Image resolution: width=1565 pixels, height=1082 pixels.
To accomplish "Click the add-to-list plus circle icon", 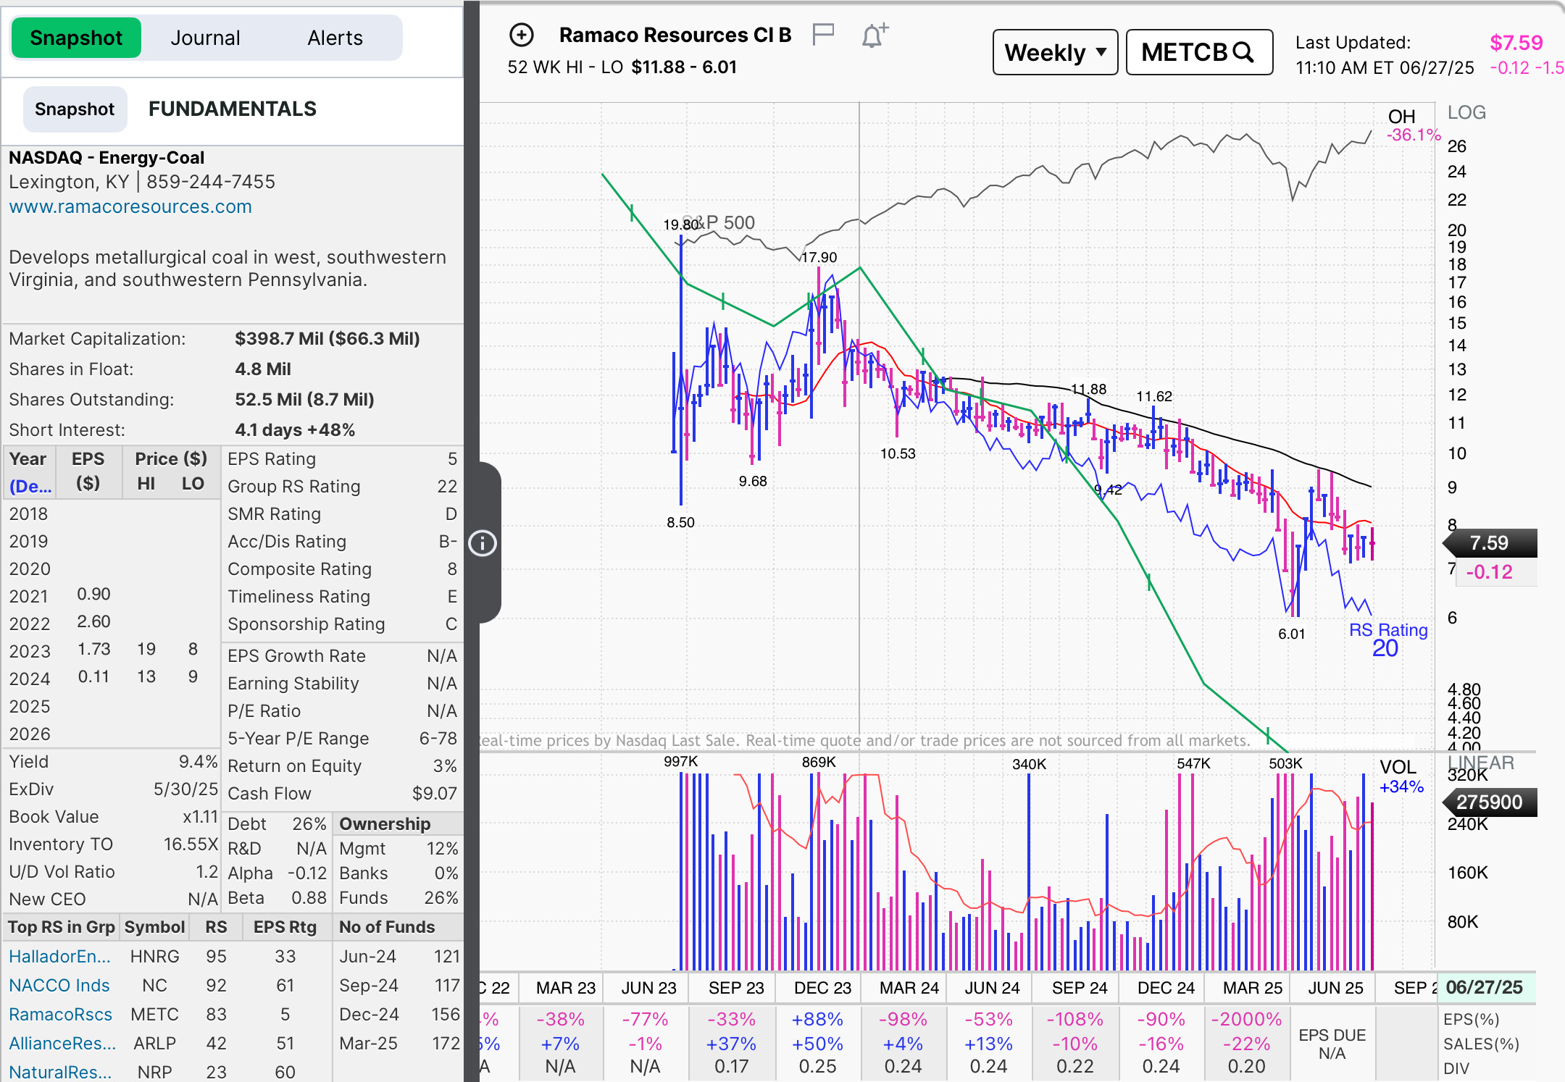I will [x=522, y=35].
